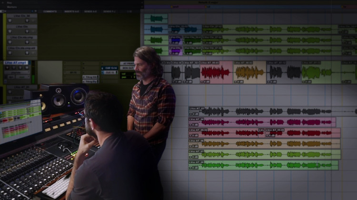Image resolution: width=357 pixels, height=200 pixels.
Task: Open the SENDS A-E column header
Action: 90,11
